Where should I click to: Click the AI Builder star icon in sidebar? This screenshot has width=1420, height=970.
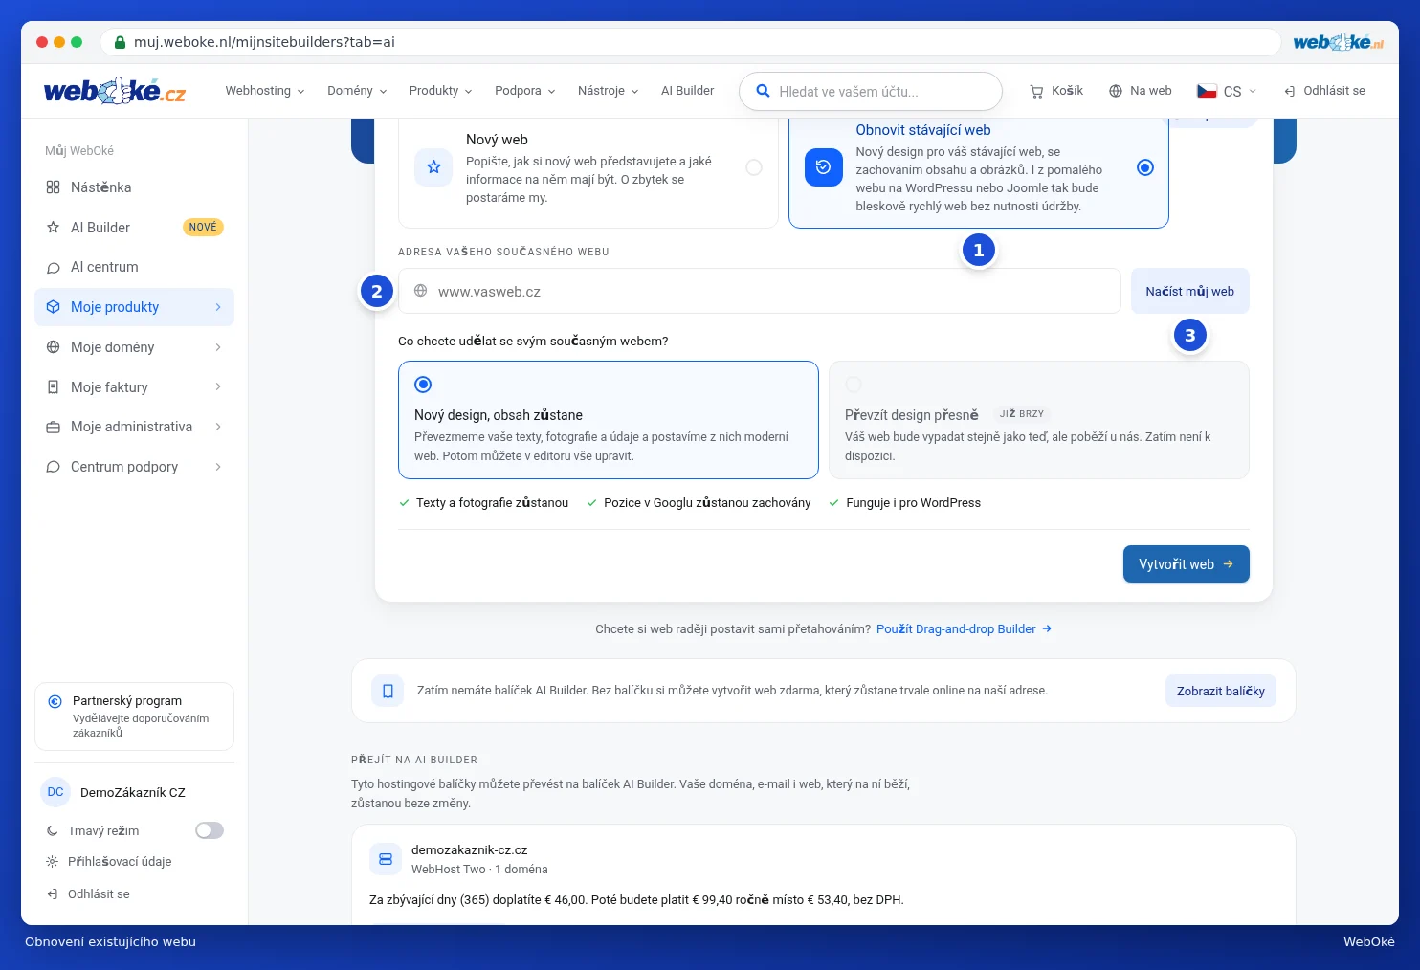coord(54,228)
